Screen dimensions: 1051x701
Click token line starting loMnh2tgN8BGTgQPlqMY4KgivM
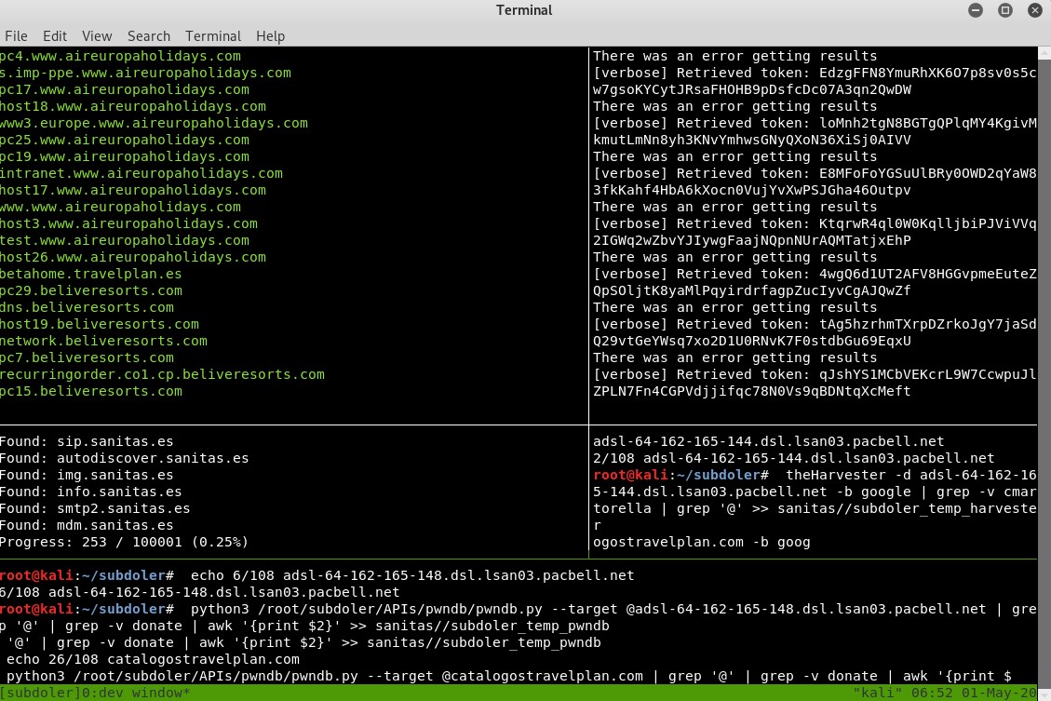[x=815, y=123]
